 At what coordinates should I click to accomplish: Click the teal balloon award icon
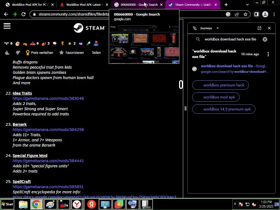(88, 43)
